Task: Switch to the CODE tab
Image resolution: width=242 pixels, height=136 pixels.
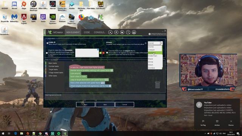Action: click(x=87, y=32)
